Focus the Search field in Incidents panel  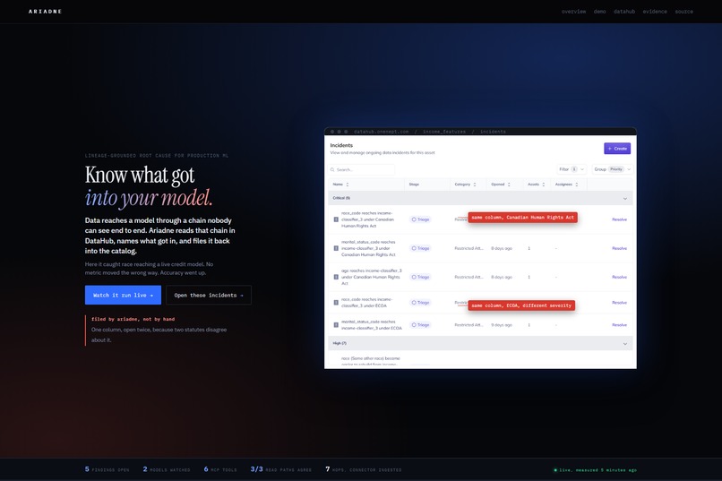point(362,170)
